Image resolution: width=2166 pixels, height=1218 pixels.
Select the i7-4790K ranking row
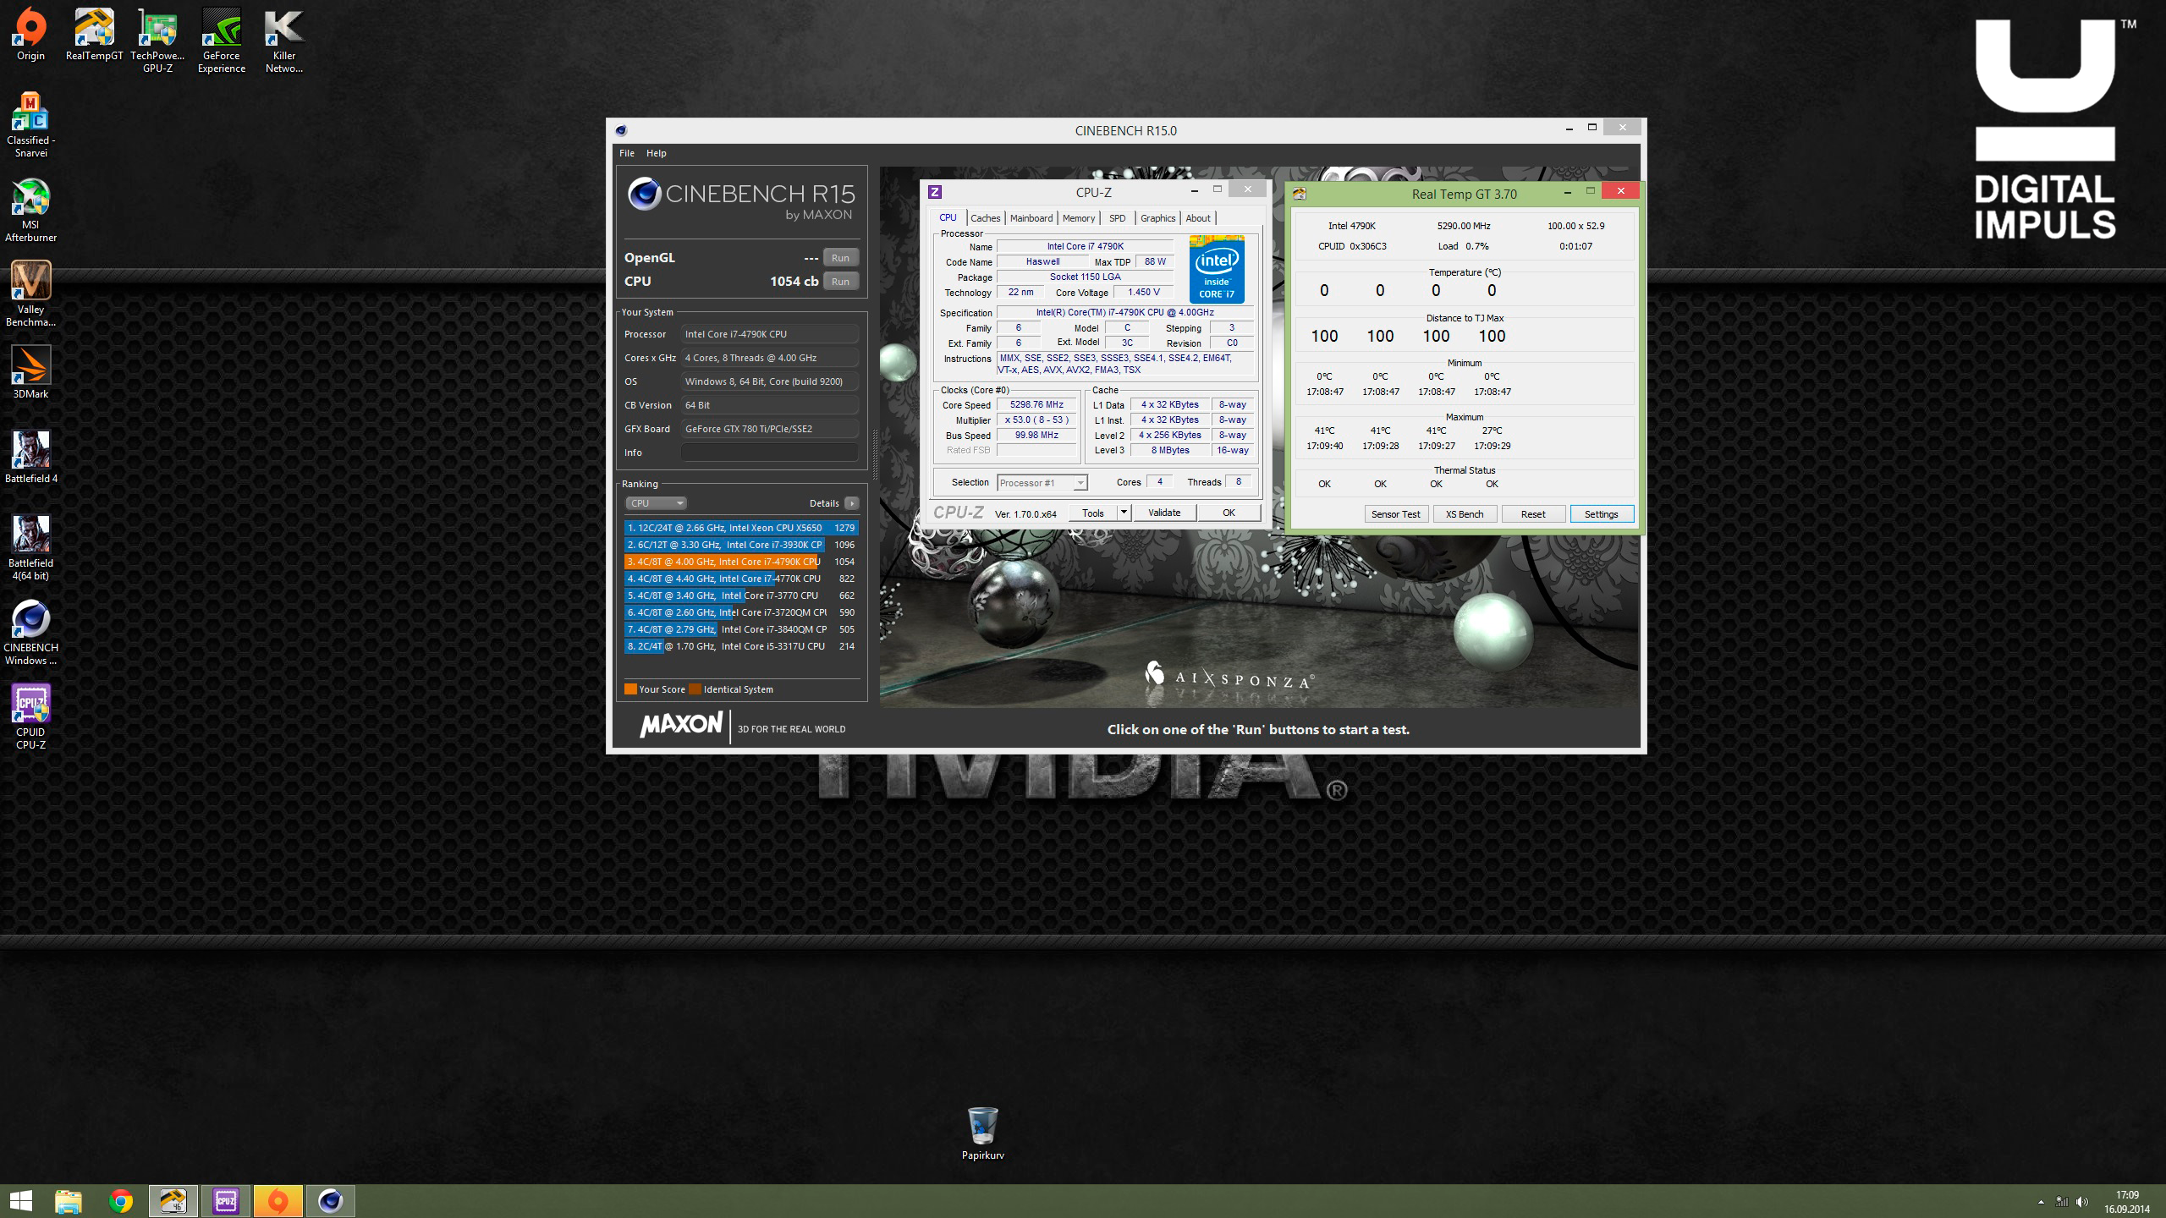(x=741, y=562)
